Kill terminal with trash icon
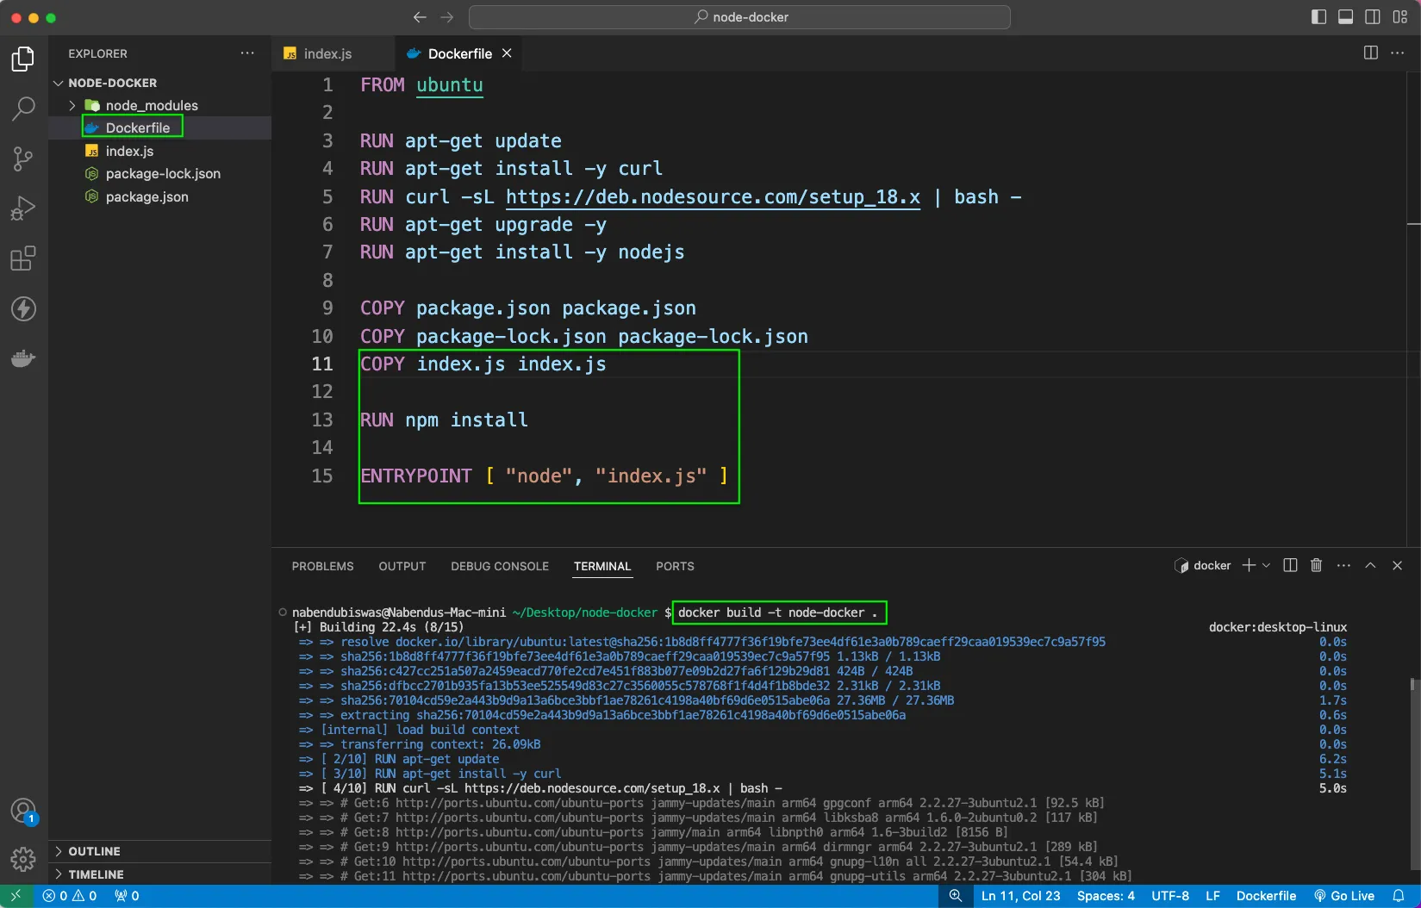Image resolution: width=1421 pixels, height=908 pixels. tap(1316, 565)
